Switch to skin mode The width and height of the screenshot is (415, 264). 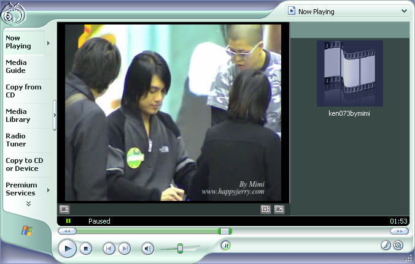point(398,245)
